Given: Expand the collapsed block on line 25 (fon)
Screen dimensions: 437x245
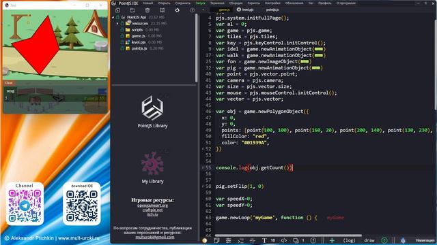Looking at the screenshot, I should click(305, 61).
